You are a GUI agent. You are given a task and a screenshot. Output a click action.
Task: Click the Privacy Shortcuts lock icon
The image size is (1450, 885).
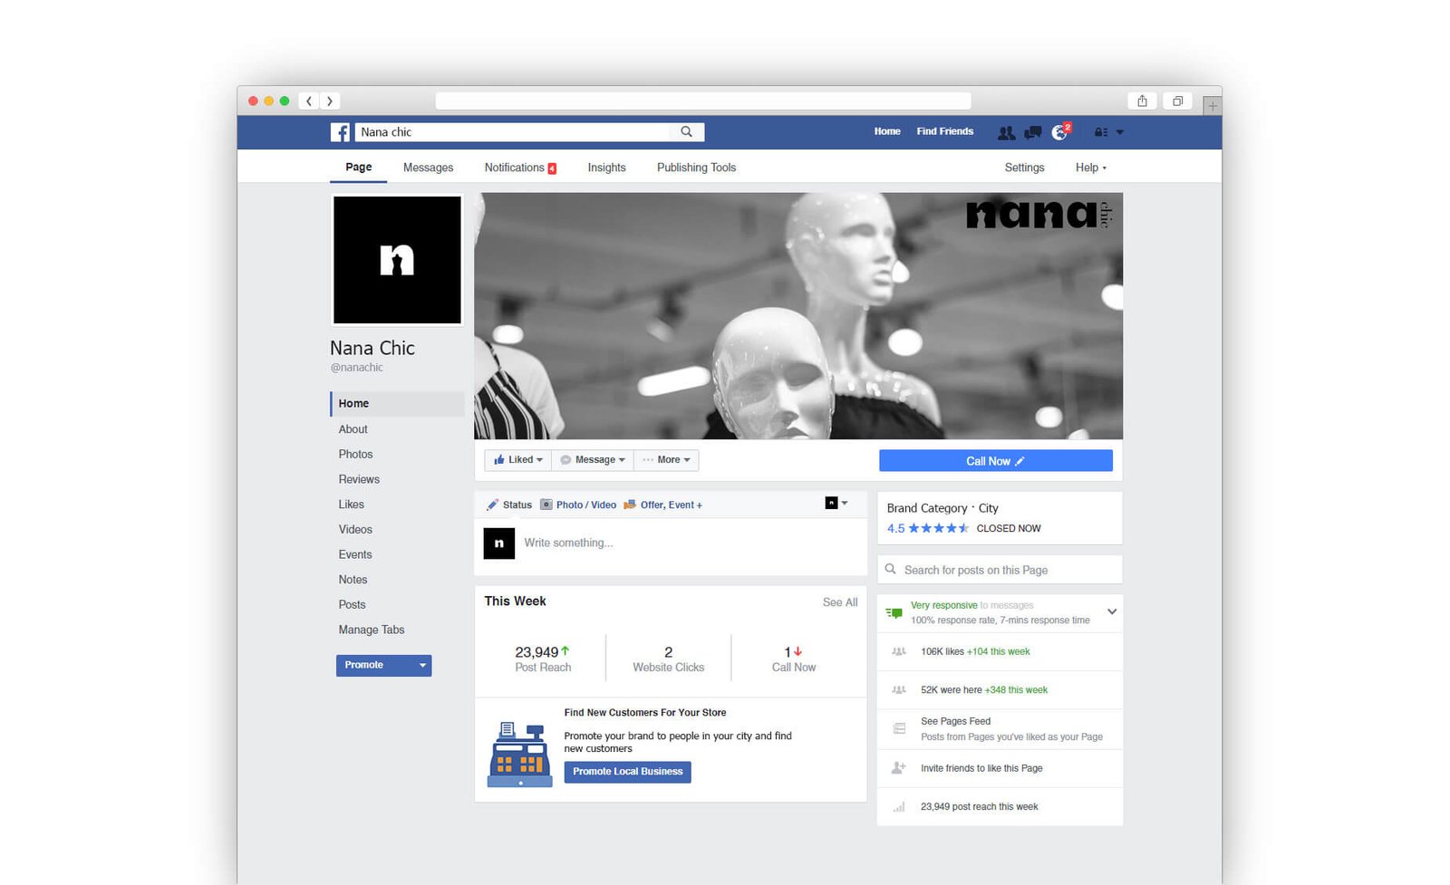coord(1102,132)
